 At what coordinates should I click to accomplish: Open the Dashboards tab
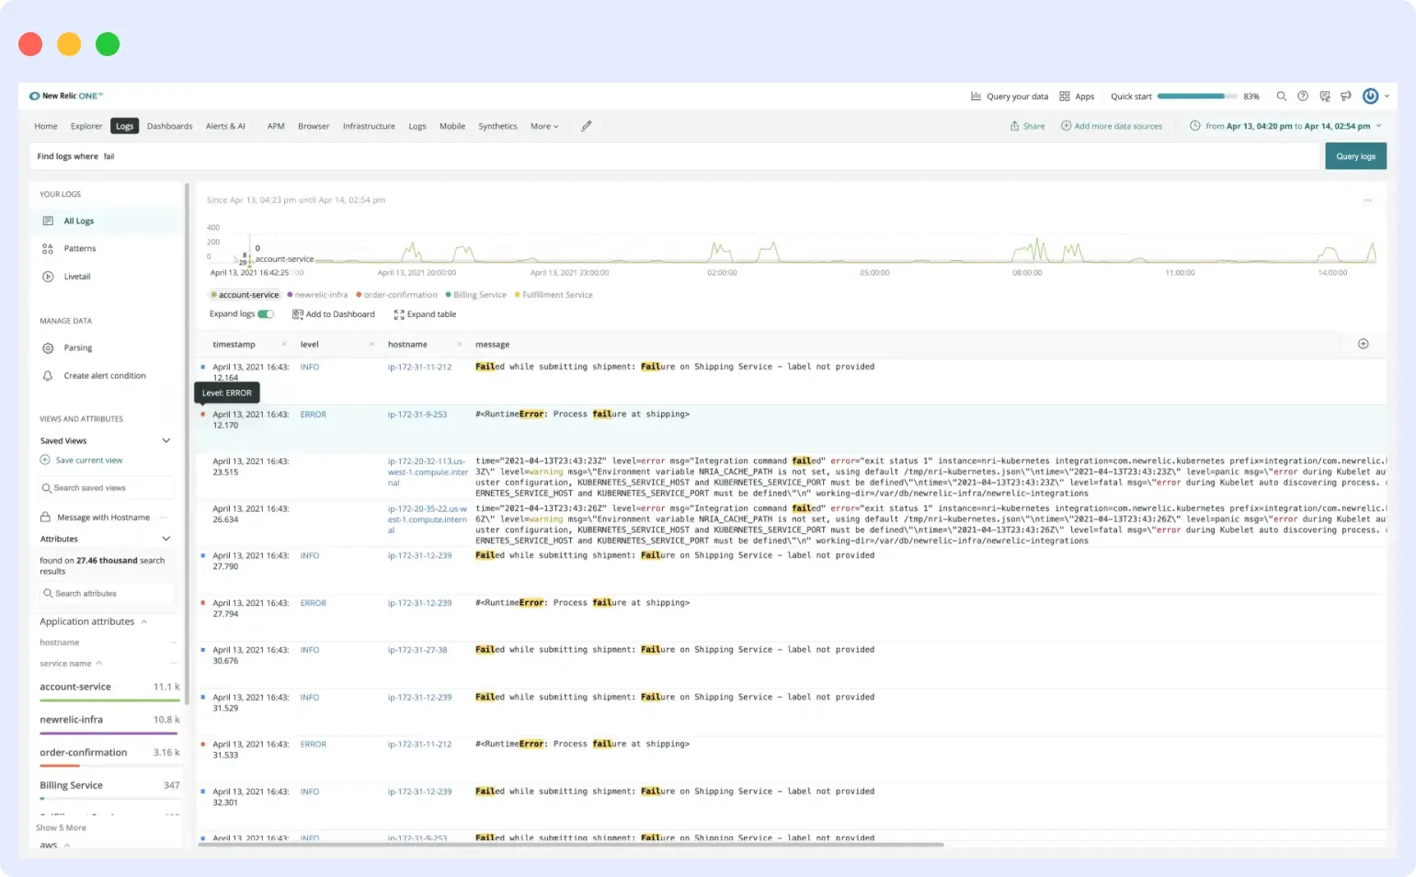(170, 127)
